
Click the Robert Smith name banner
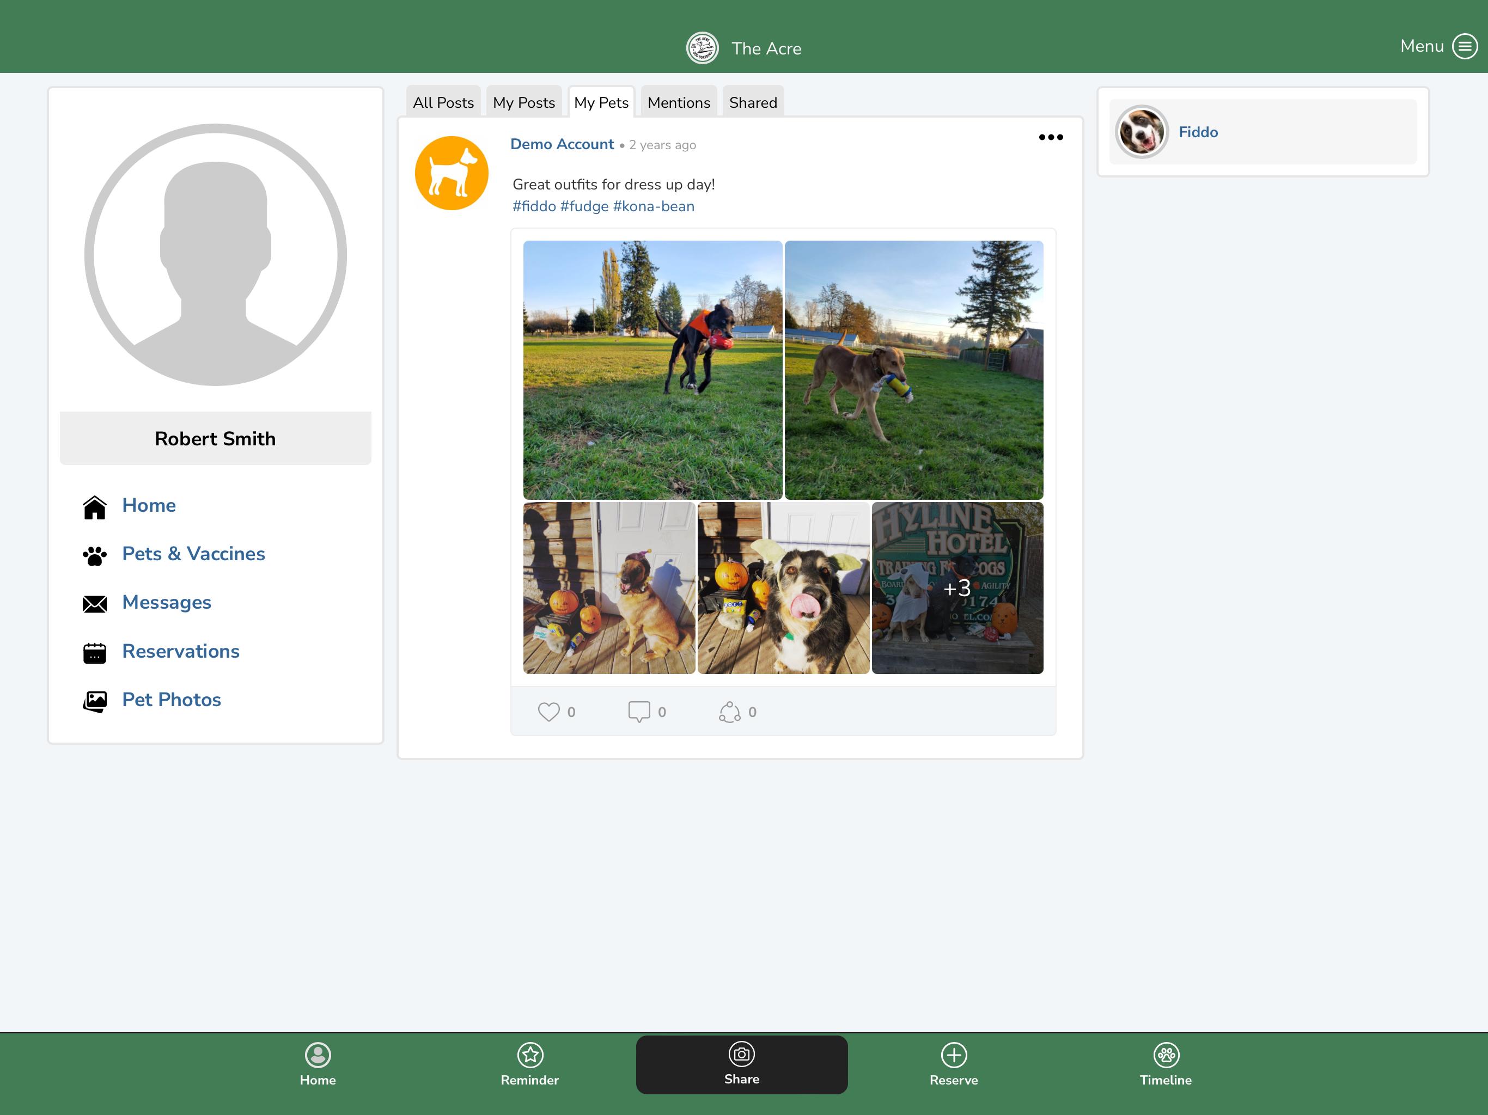pos(215,438)
